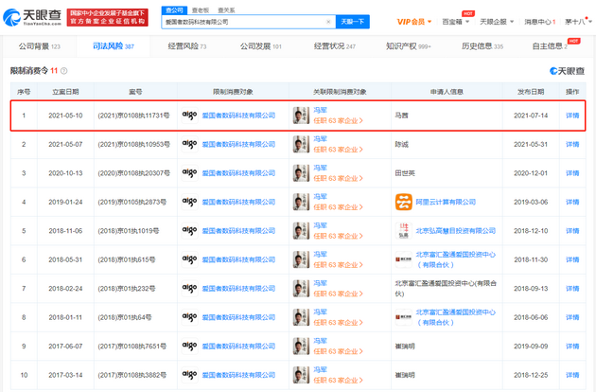
Task: Open 详情 for row 6 dated 2018-05-31
Action: (x=572, y=259)
